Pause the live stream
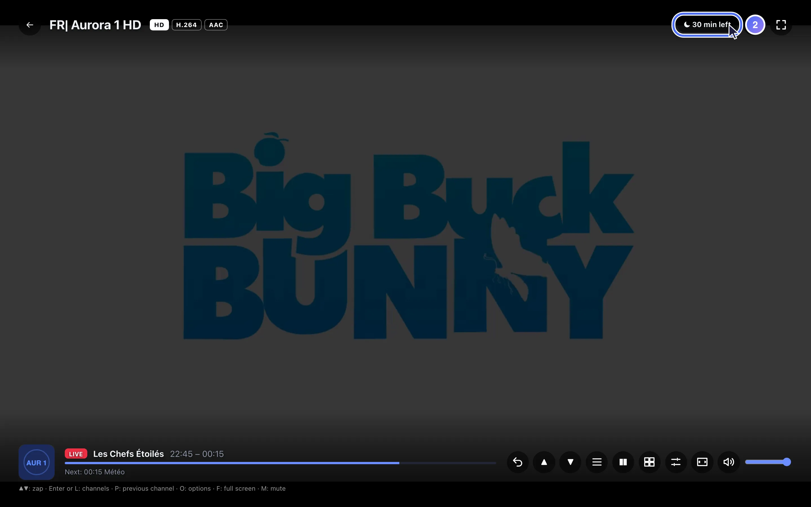 (623, 462)
